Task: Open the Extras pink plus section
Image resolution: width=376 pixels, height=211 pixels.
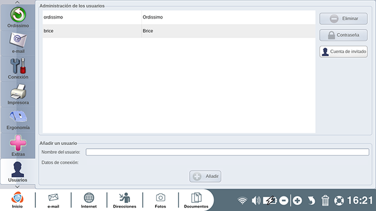Action: tap(18, 145)
